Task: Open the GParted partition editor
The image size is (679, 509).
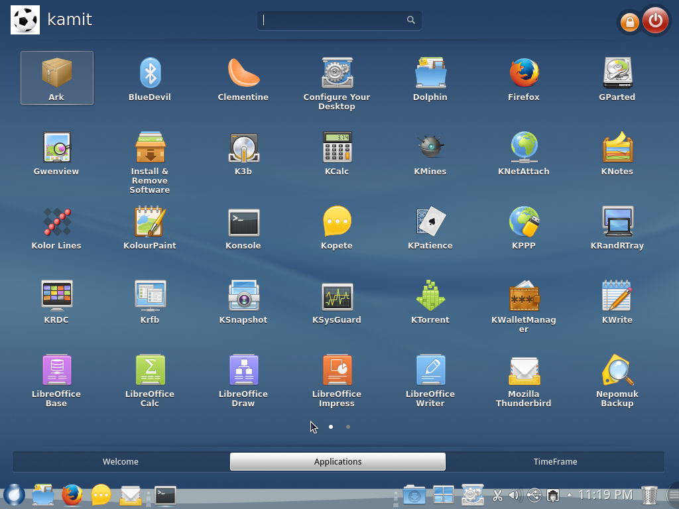Action: click(617, 73)
